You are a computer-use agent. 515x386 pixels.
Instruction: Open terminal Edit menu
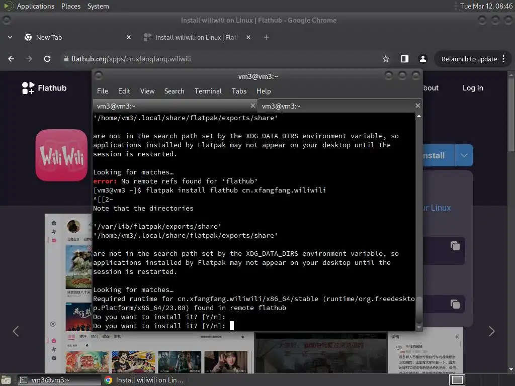[124, 91]
